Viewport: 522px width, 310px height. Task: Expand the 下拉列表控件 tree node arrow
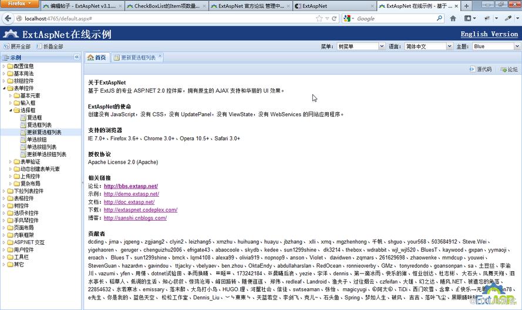[4, 191]
